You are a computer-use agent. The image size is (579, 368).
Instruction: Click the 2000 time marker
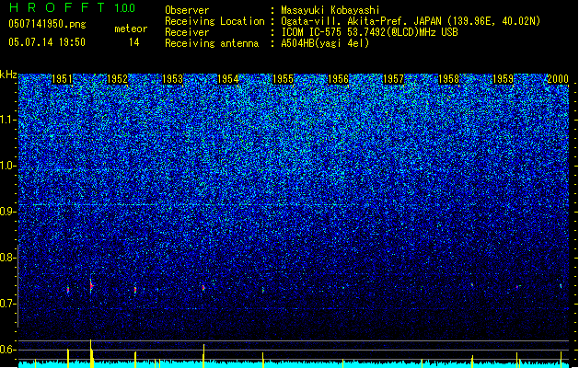pos(558,79)
